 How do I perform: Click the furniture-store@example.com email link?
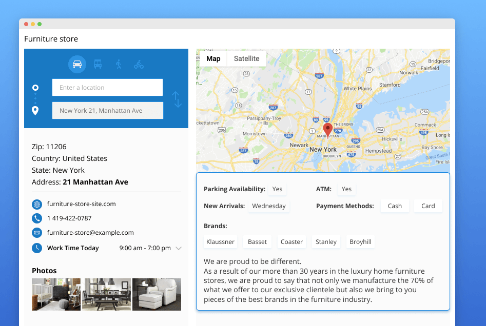point(90,233)
